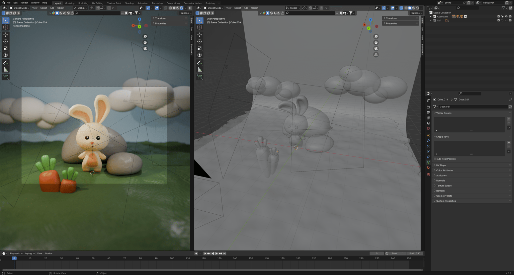This screenshot has height=275, width=514.
Task: Expand the Geometry Data panel
Action: pyautogui.click(x=472, y=196)
